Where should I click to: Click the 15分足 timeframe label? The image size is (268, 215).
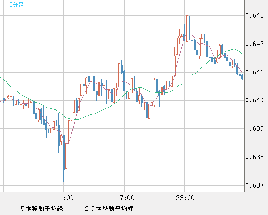15,5
